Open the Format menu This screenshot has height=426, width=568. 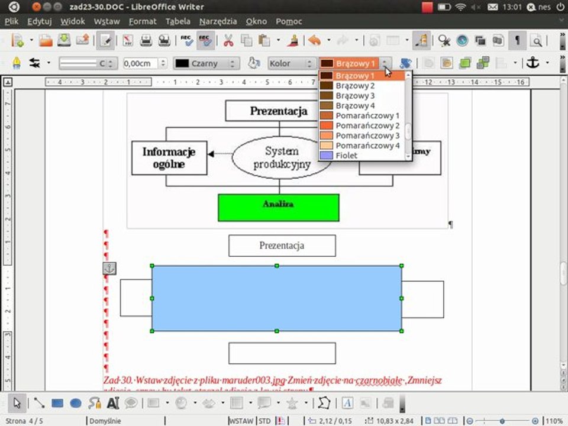click(x=143, y=21)
